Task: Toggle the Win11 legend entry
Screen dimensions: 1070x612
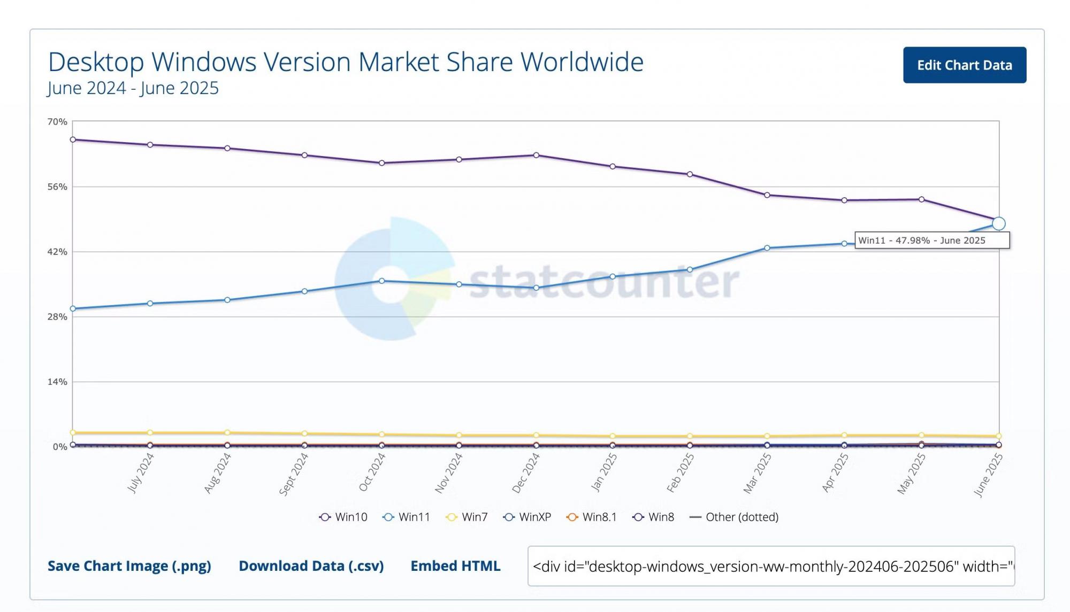Action: click(407, 517)
